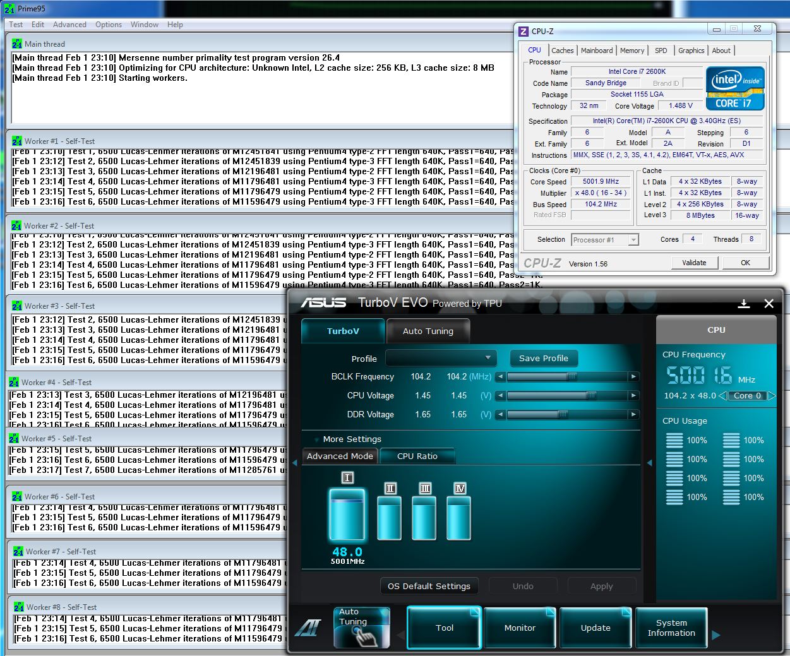Open the Test menu in Prime95
This screenshot has width=790, height=656.
click(16, 25)
